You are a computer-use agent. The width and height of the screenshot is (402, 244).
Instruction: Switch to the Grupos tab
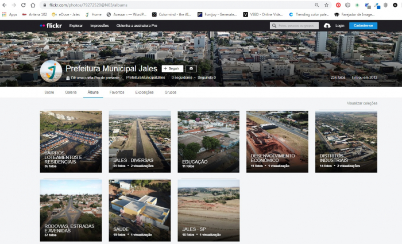coord(171,92)
